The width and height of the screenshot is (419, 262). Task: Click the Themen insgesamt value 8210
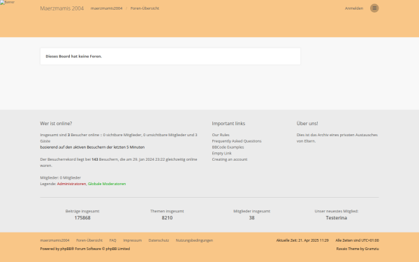point(167,217)
